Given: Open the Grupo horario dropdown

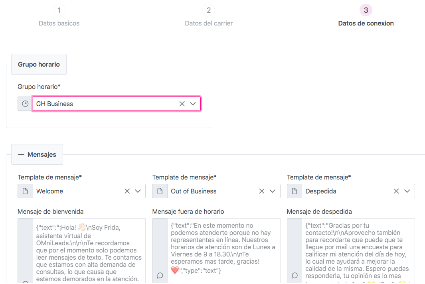Looking at the screenshot, I should pos(193,104).
